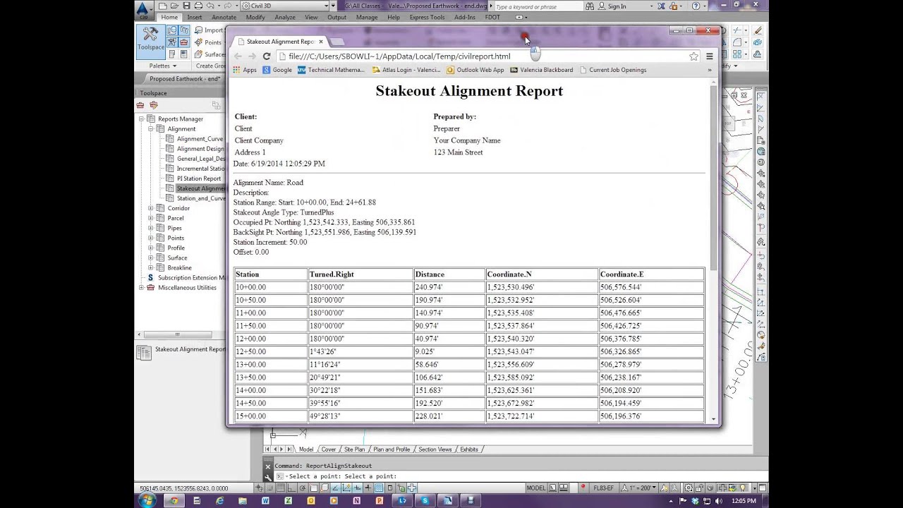Click the command line wrench customize icon
Image resolution: width=903 pixels, height=508 pixels.
pos(267,476)
